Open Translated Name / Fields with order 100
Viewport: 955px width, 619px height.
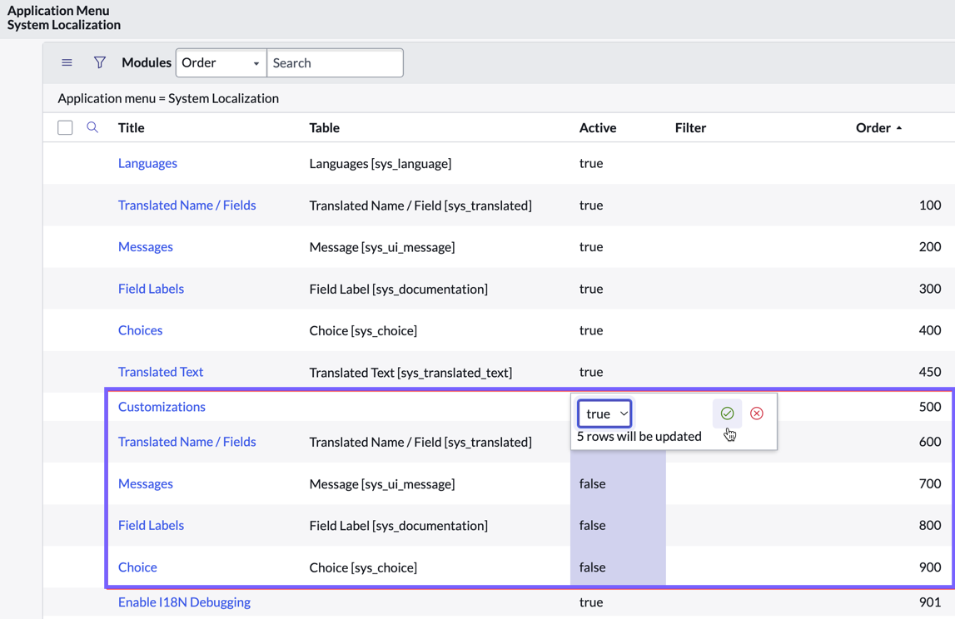pos(187,206)
